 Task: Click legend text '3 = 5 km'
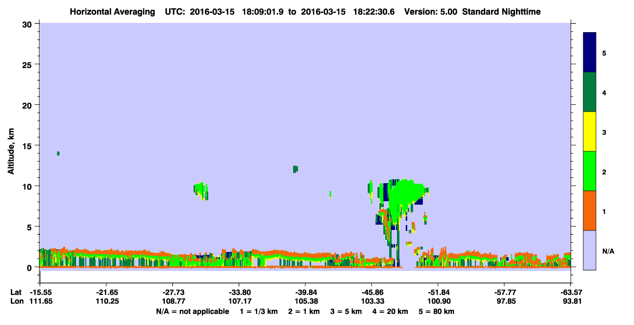[x=346, y=311]
